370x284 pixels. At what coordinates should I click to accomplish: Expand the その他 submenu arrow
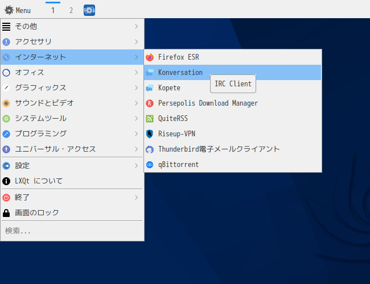point(137,27)
